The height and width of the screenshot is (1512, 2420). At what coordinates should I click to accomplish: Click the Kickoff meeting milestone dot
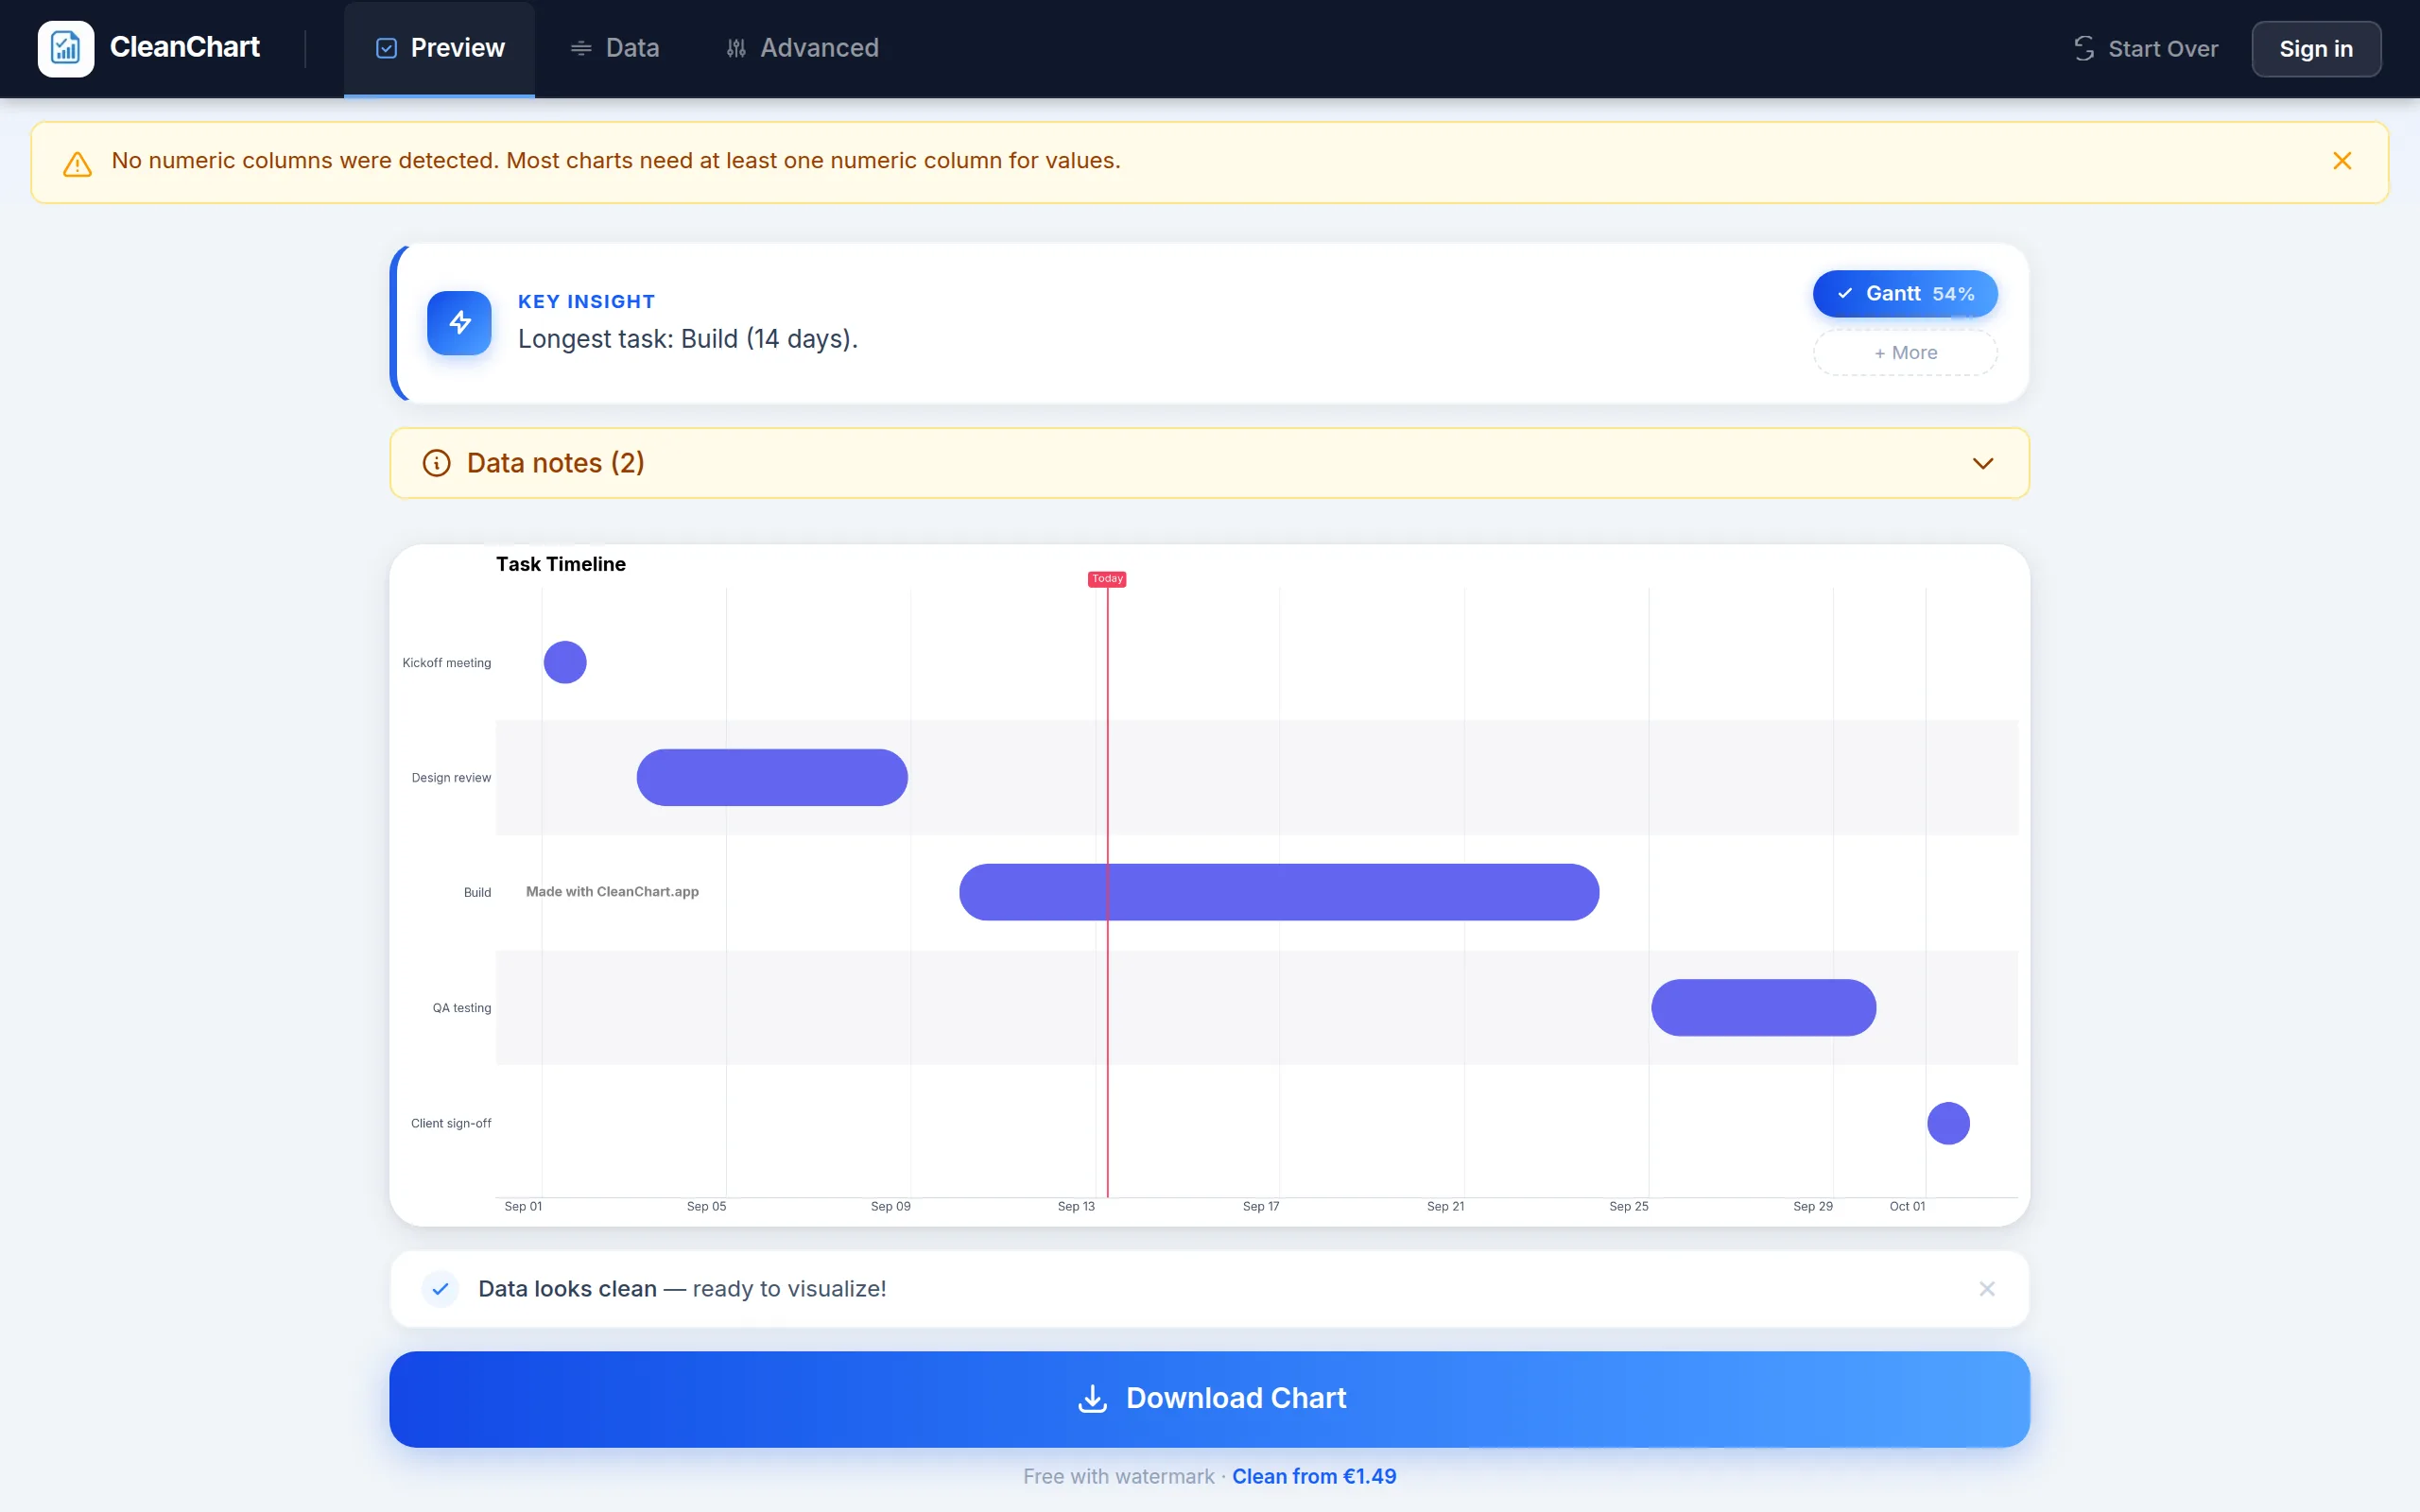[565, 662]
